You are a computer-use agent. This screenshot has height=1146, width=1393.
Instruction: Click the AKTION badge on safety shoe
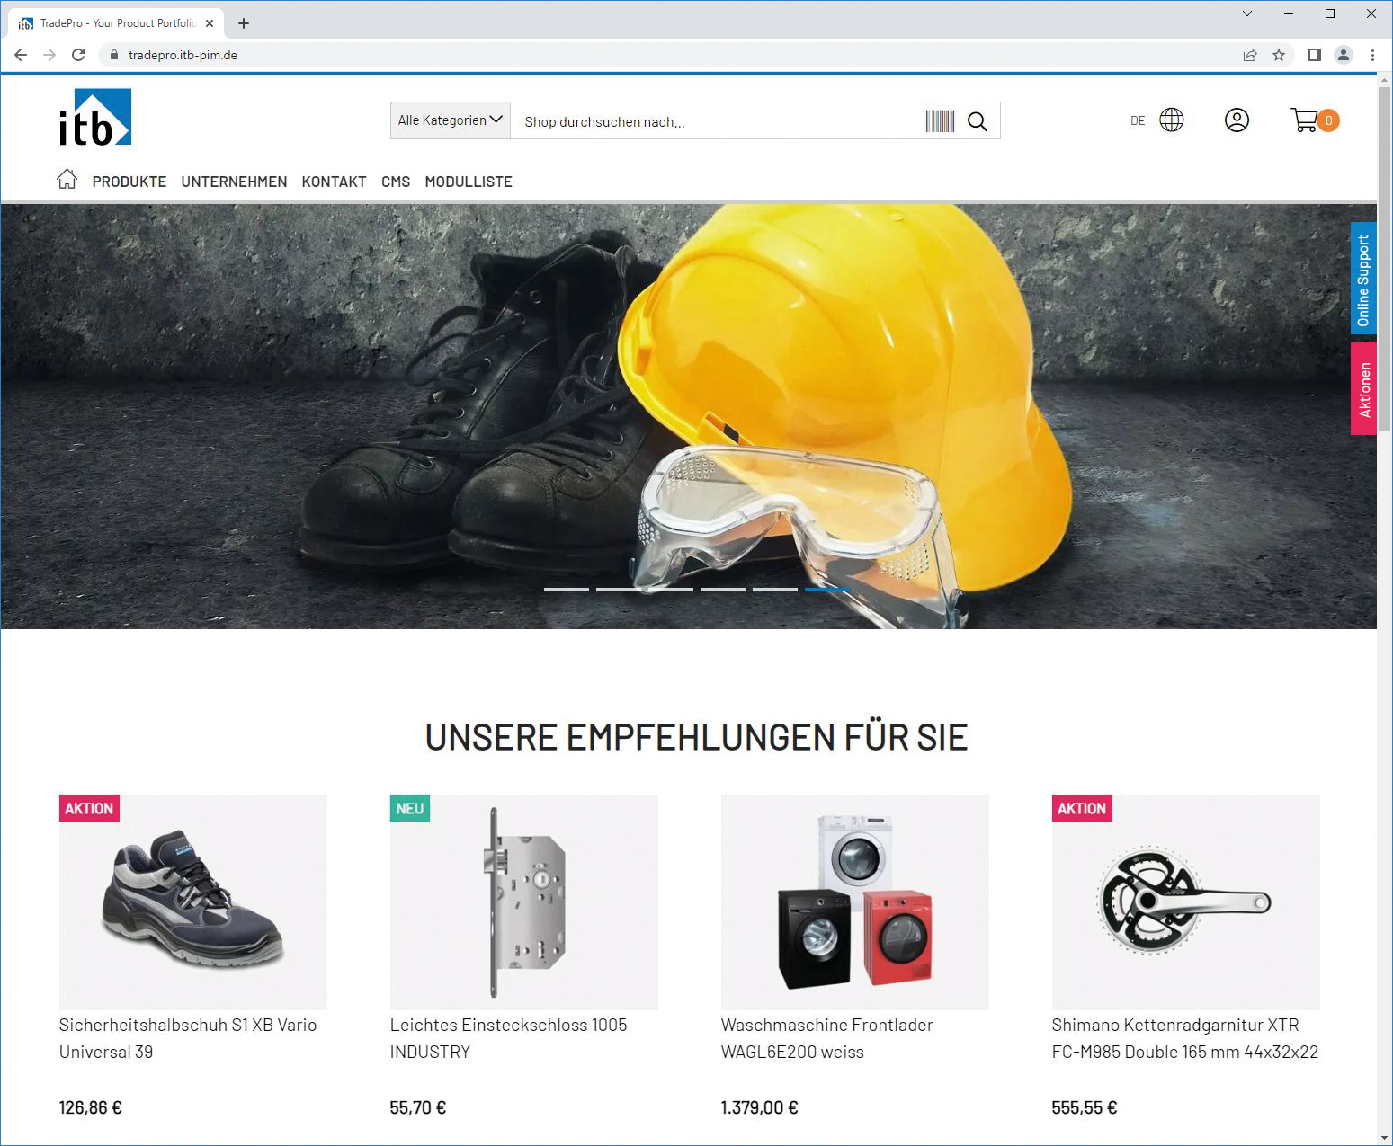89,808
